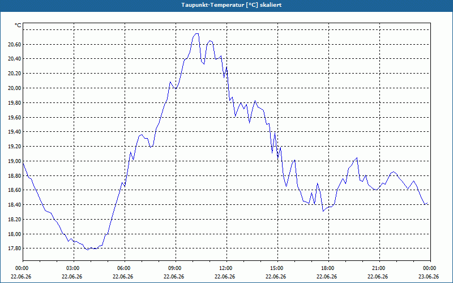
Task: Click the 12:00 time axis label
Action: [227, 268]
